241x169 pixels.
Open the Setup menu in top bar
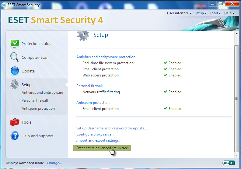[201, 13]
